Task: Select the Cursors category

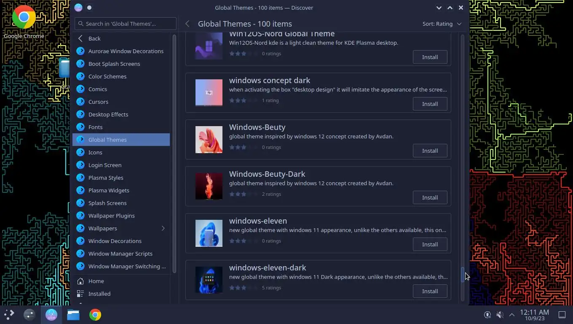Action: [x=121, y=102]
